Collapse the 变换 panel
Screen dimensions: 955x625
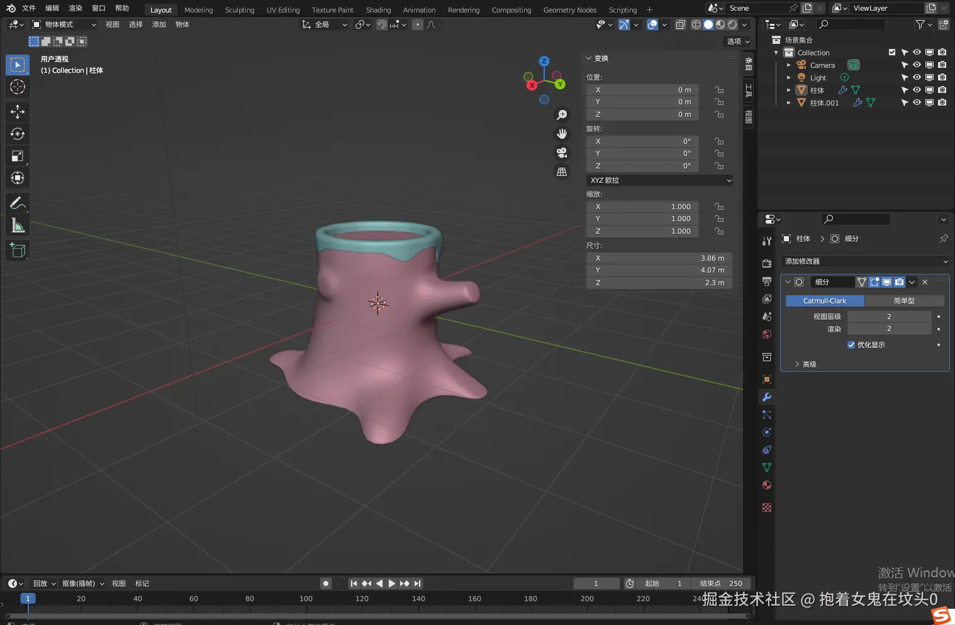tap(597, 58)
